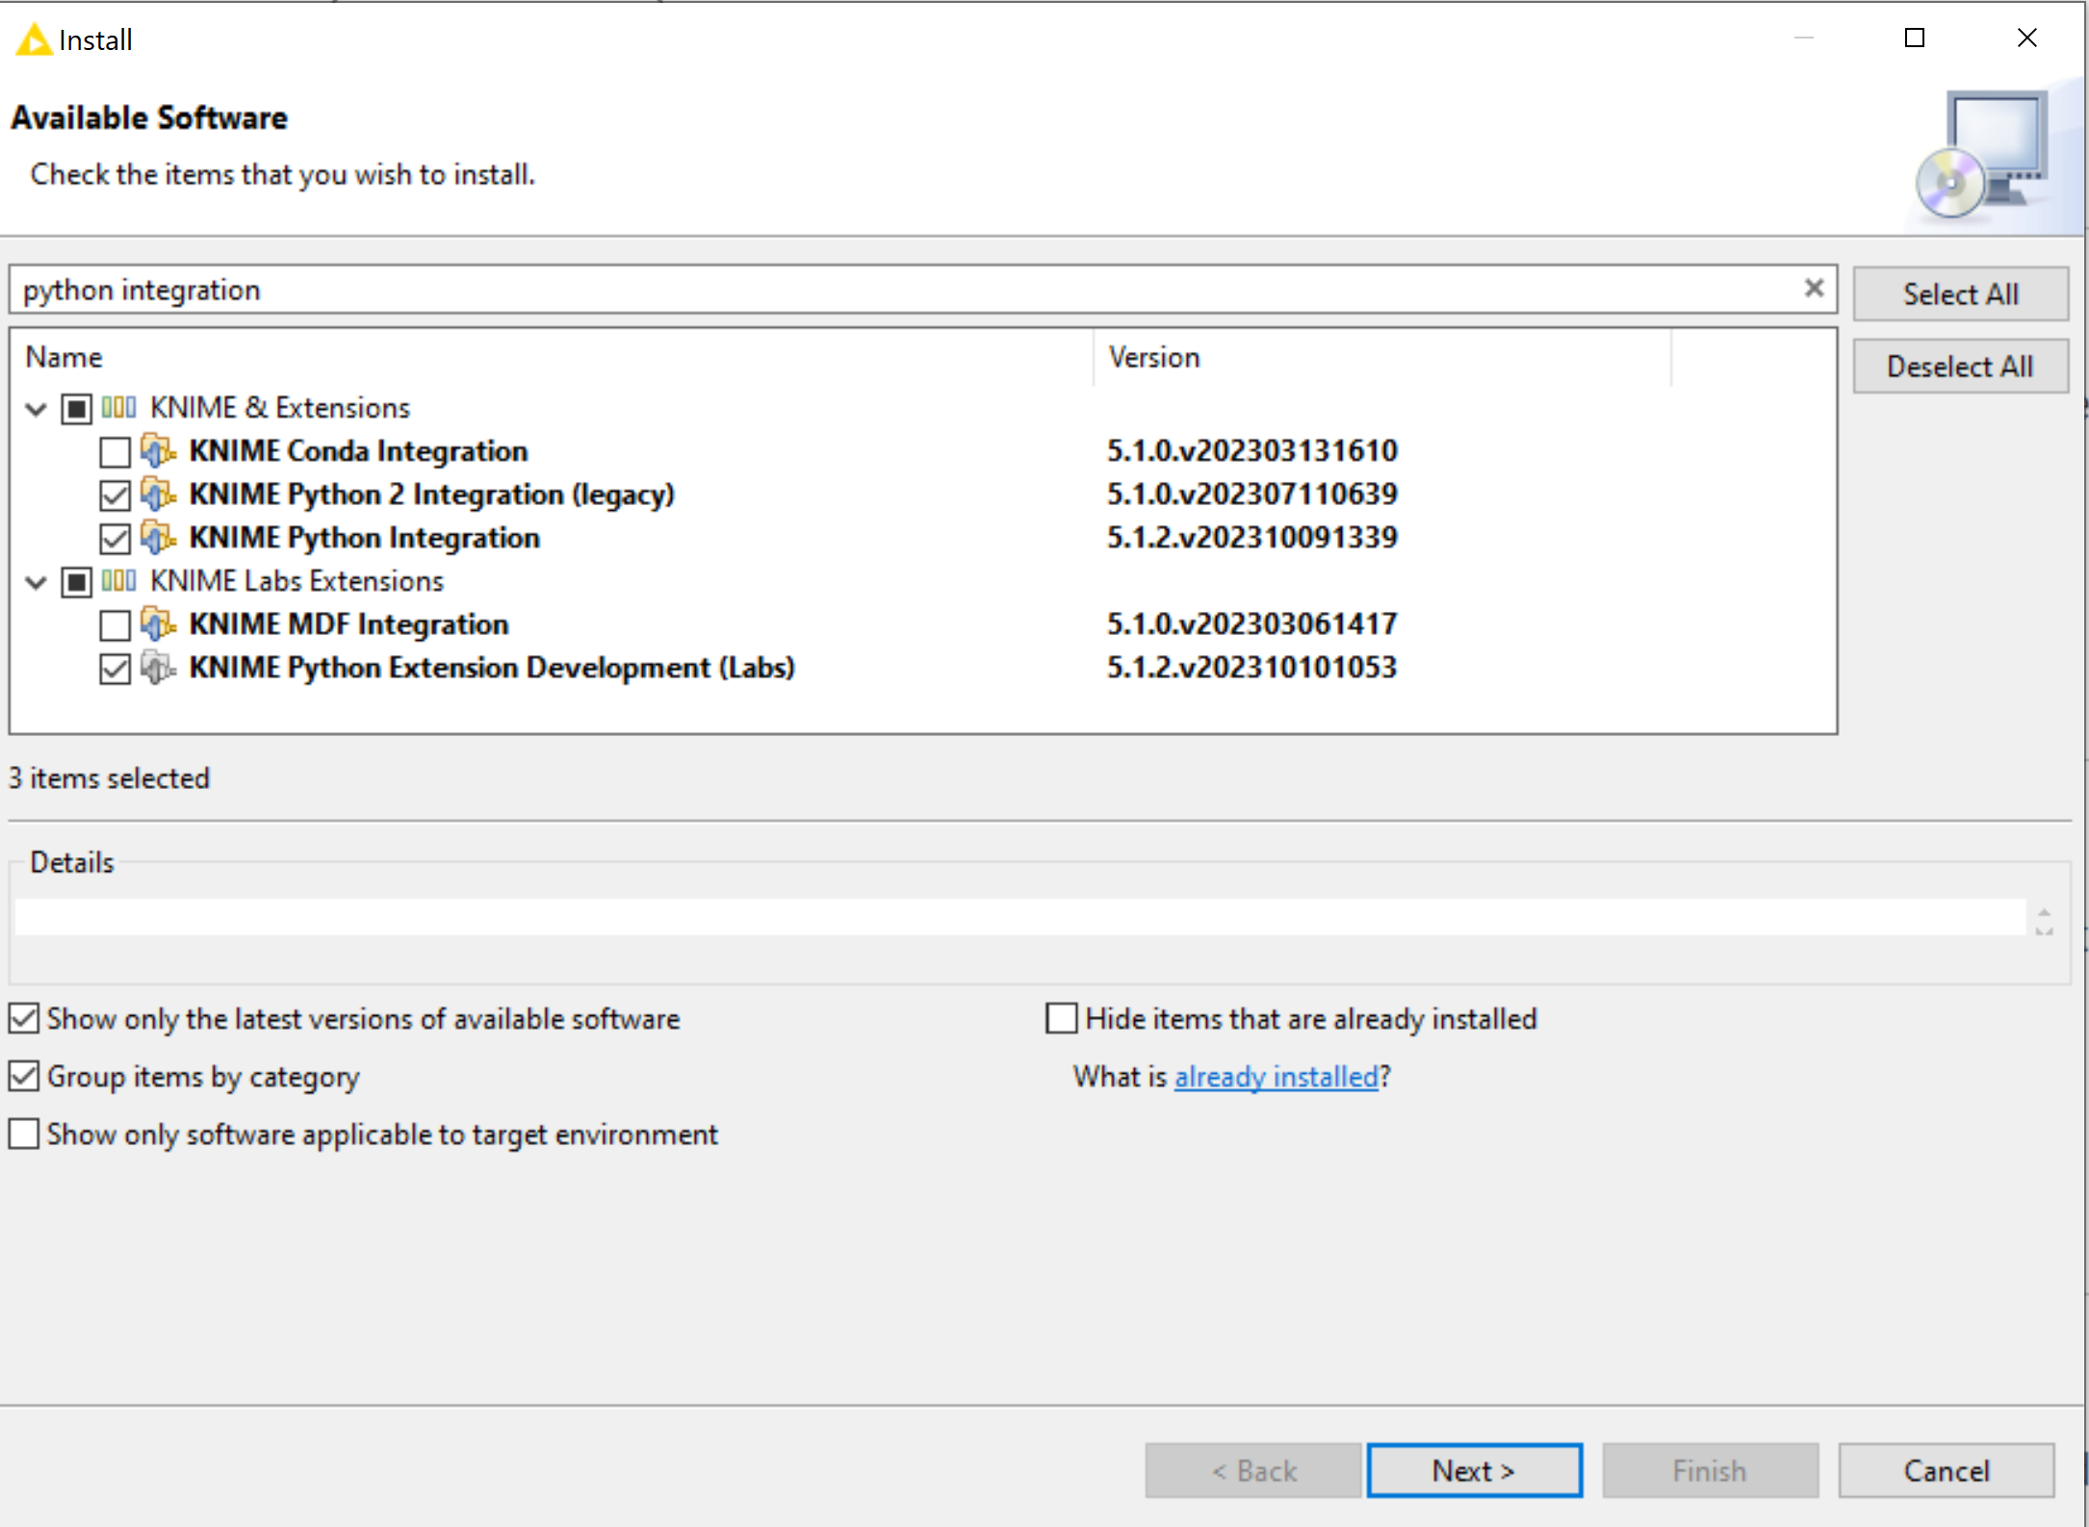Click the Details scroll up arrow
Screen dimensions: 2089x1527
[2044, 911]
